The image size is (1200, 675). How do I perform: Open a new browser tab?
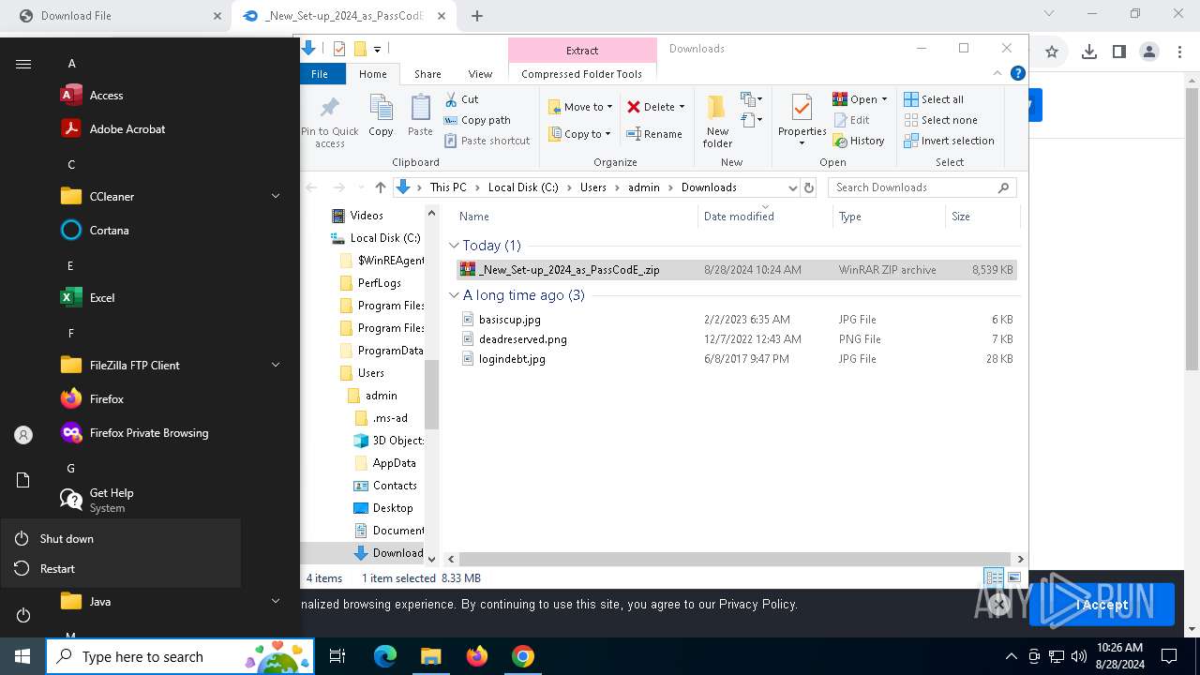[477, 16]
